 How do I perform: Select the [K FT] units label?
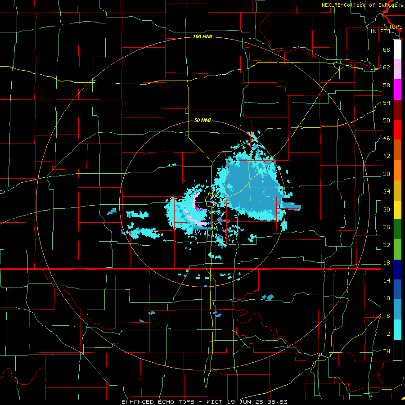click(x=380, y=31)
